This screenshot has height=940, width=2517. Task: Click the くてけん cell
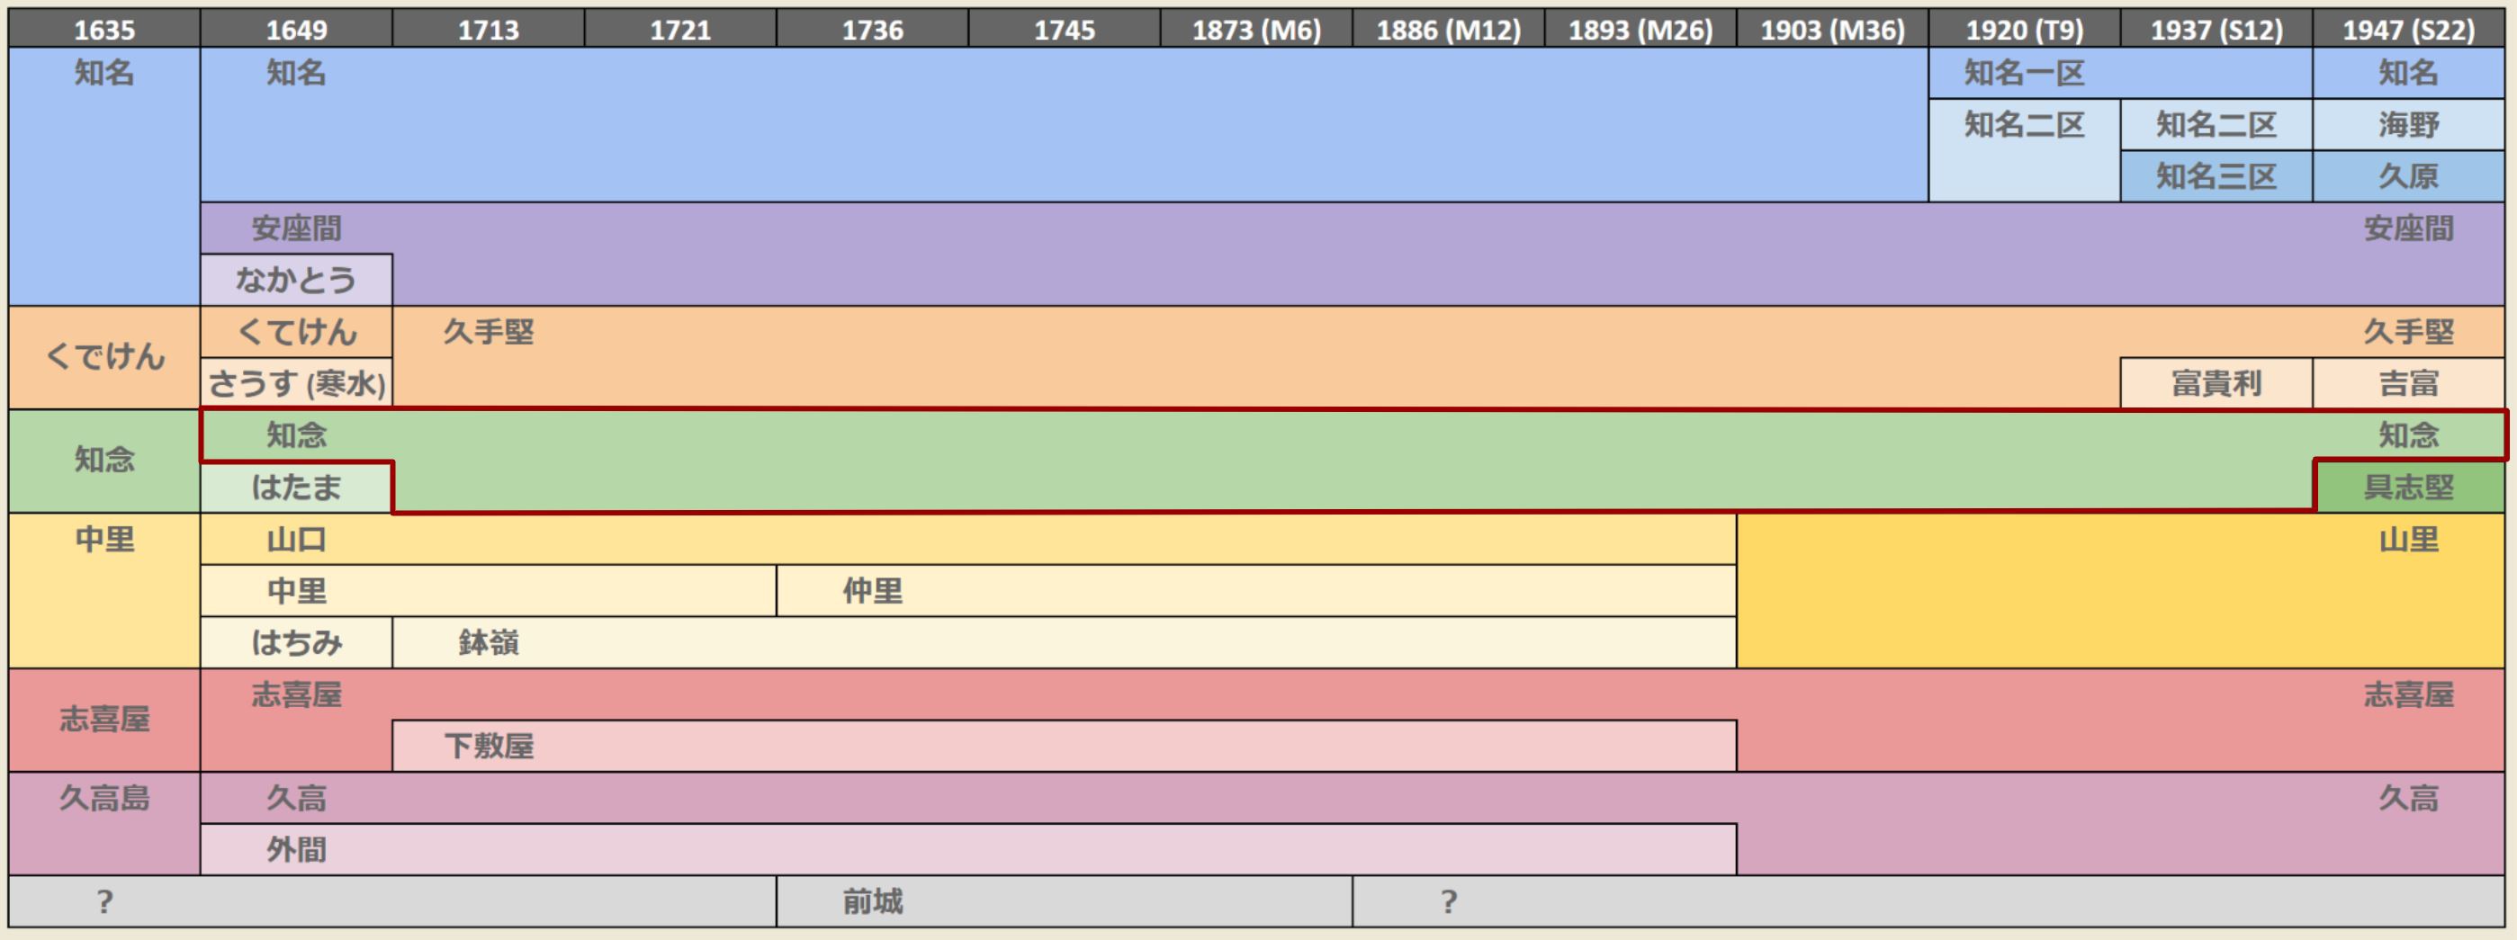click(296, 332)
